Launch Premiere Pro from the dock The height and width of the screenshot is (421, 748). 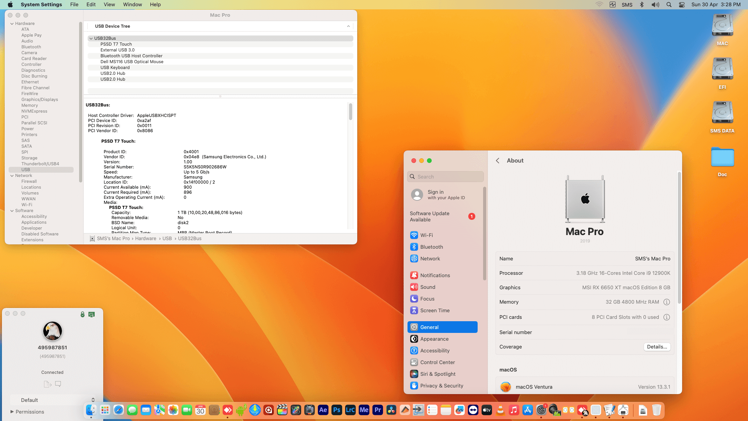(x=378, y=410)
